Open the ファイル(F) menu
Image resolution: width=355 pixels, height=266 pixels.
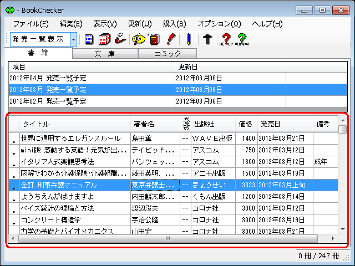coord(31,24)
